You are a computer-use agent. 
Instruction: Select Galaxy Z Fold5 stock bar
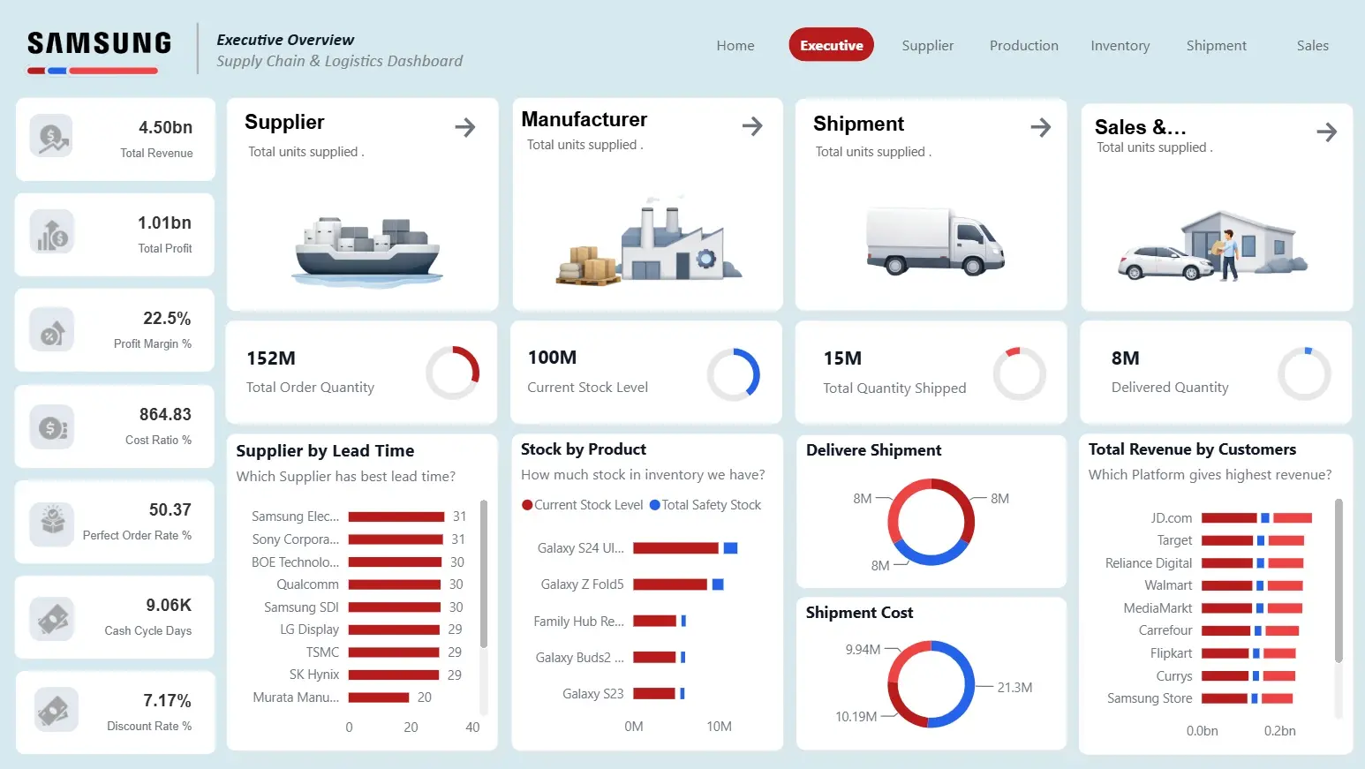(670, 584)
